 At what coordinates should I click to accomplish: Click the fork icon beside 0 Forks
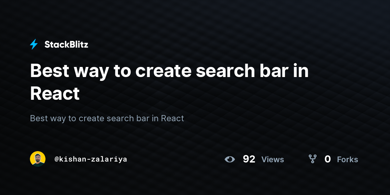point(312,159)
